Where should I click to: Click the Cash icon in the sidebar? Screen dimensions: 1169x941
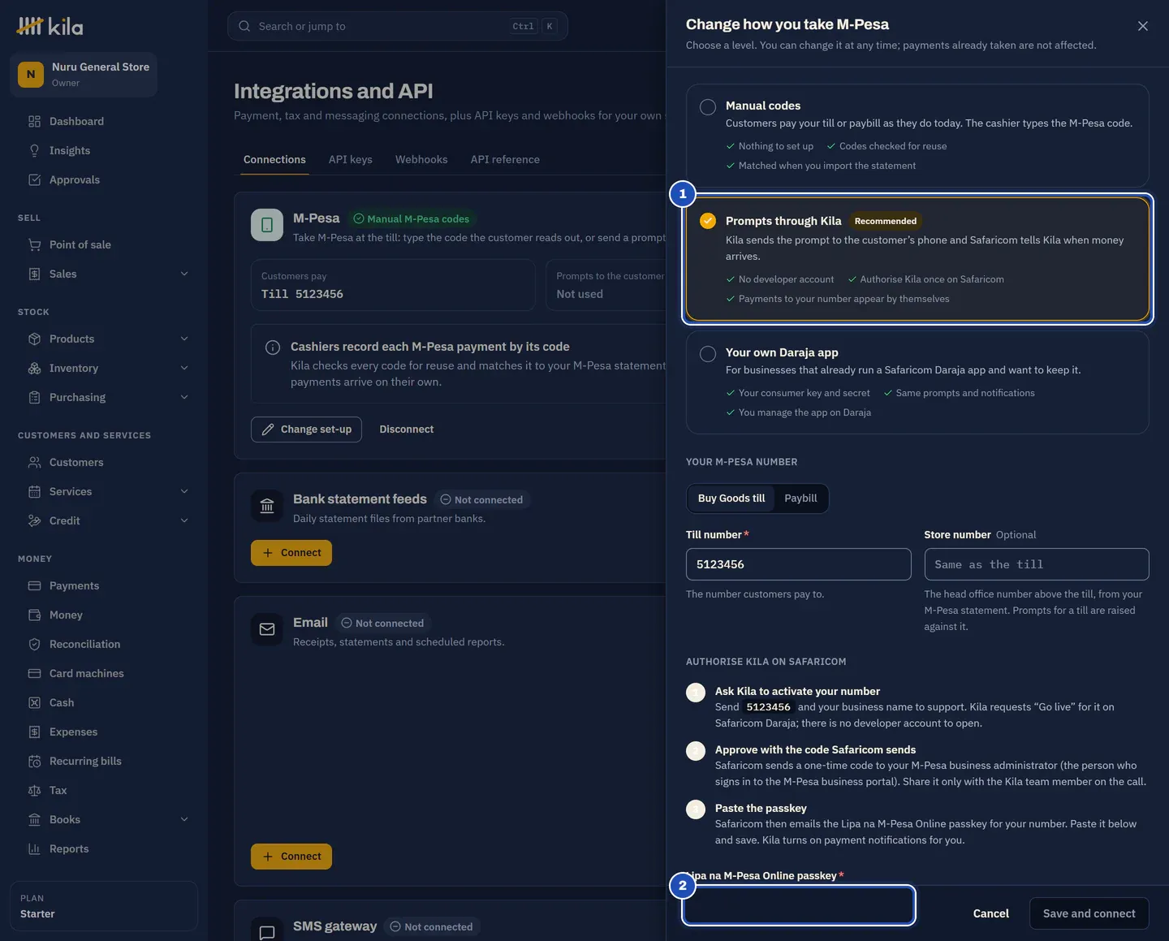pyautogui.click(x=34, y=702)
